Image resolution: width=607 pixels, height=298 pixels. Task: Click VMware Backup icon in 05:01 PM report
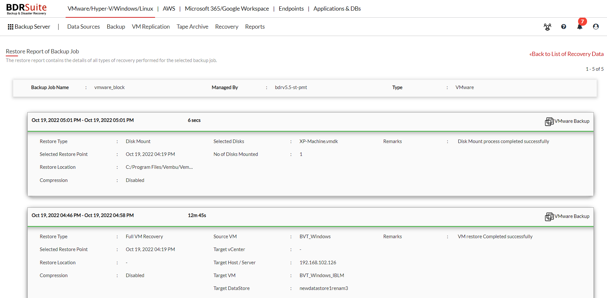click(549, 122)
